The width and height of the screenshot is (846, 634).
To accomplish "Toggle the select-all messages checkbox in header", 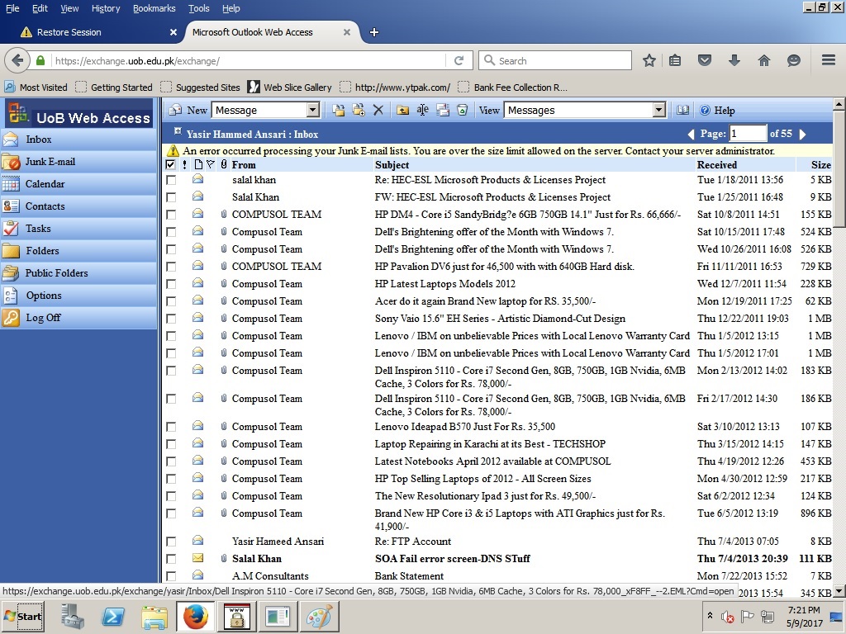I will pyautogui.click(x=170, y=165).
